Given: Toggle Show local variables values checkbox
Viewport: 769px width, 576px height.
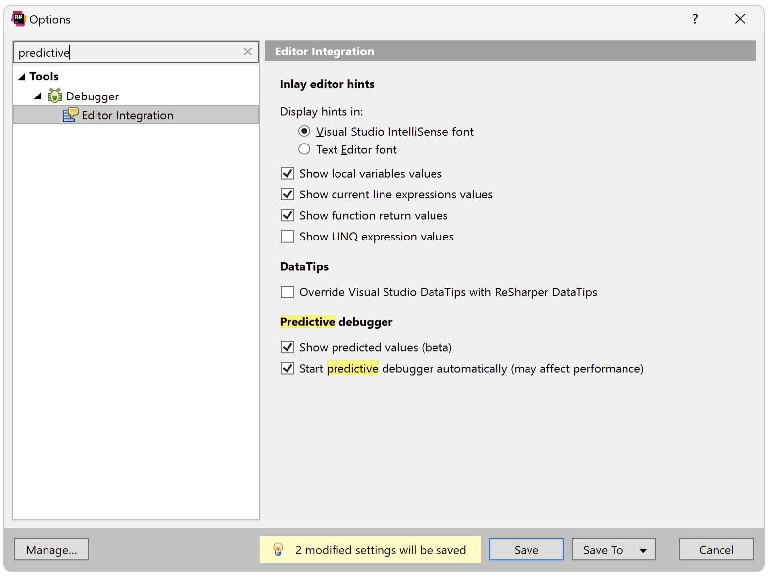Looking at the screenshot, I should (288, 173).
